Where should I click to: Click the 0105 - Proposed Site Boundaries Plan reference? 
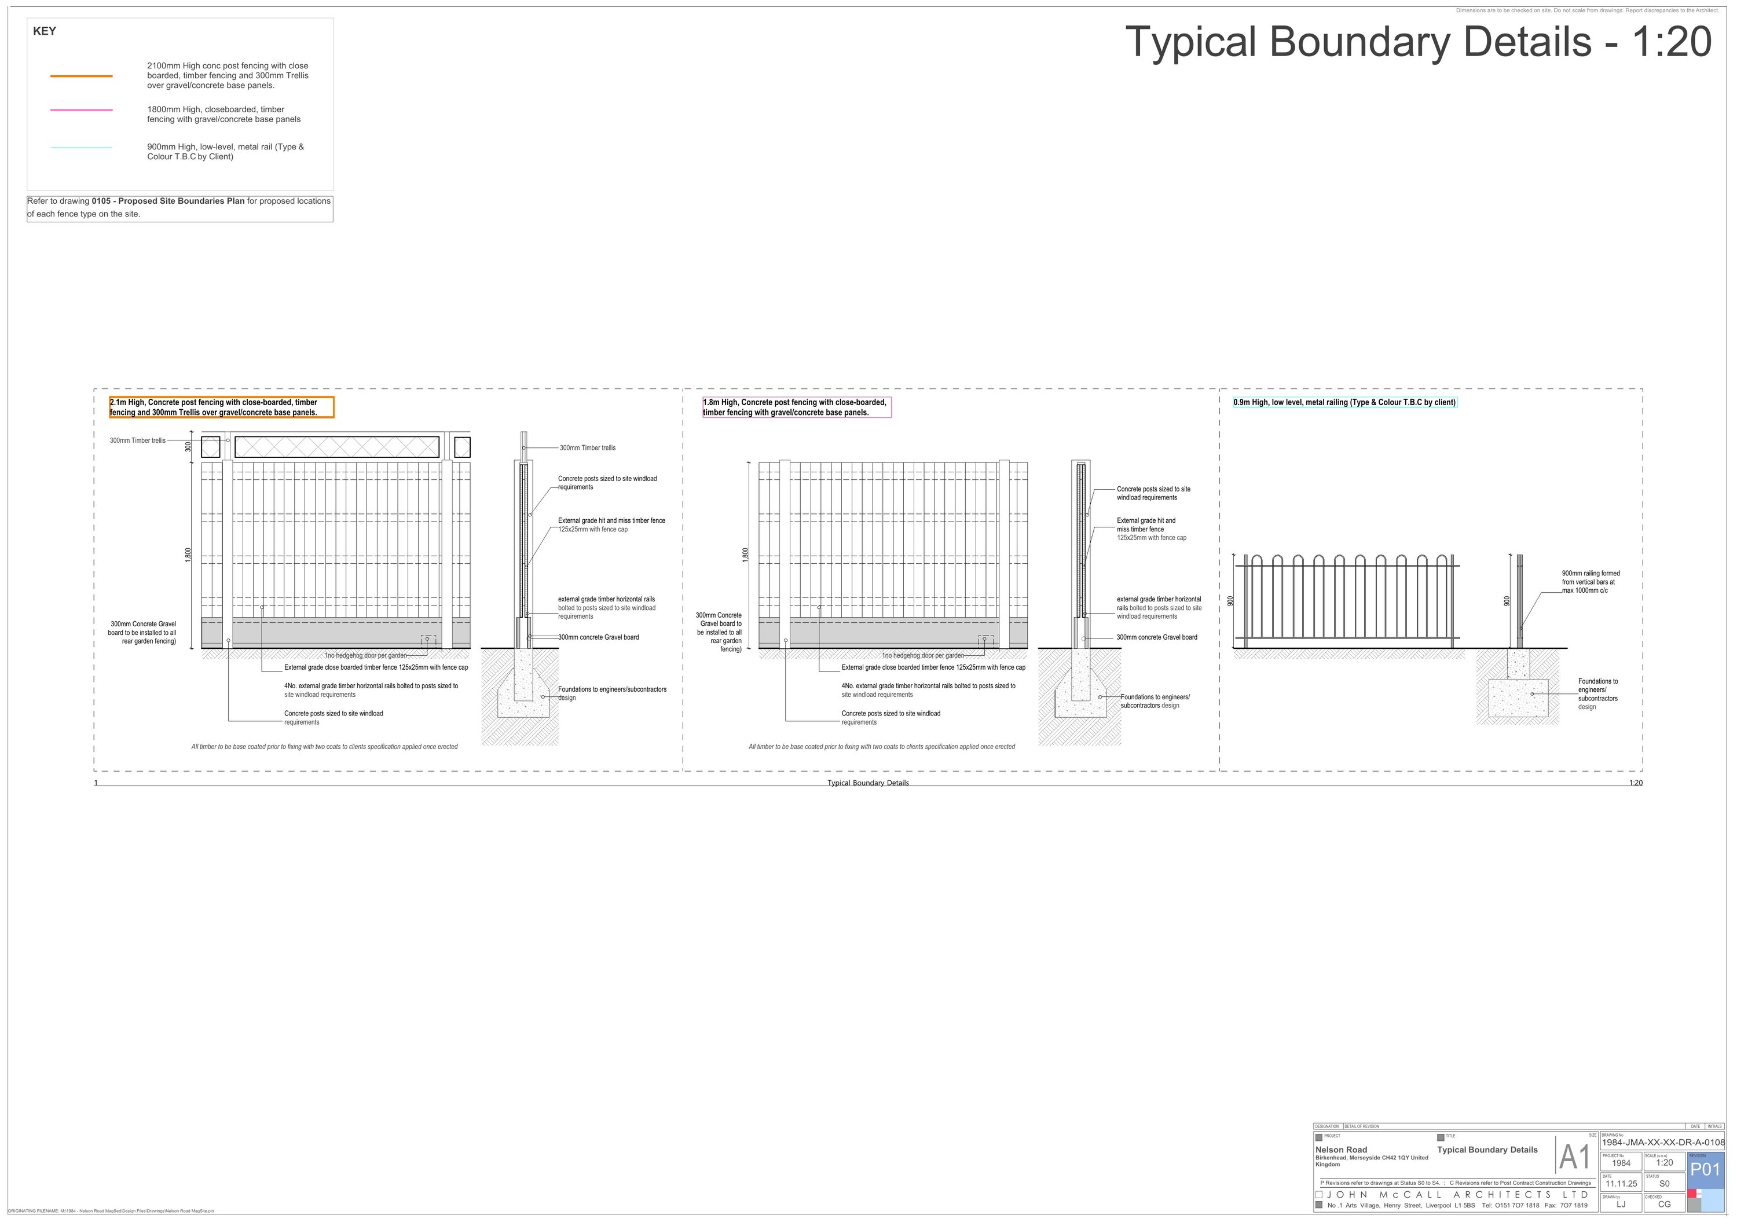(x=168, y=201)
